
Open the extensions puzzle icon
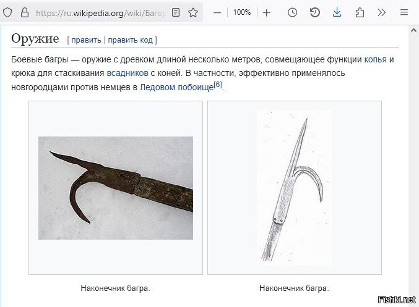[x=360, y=12]
